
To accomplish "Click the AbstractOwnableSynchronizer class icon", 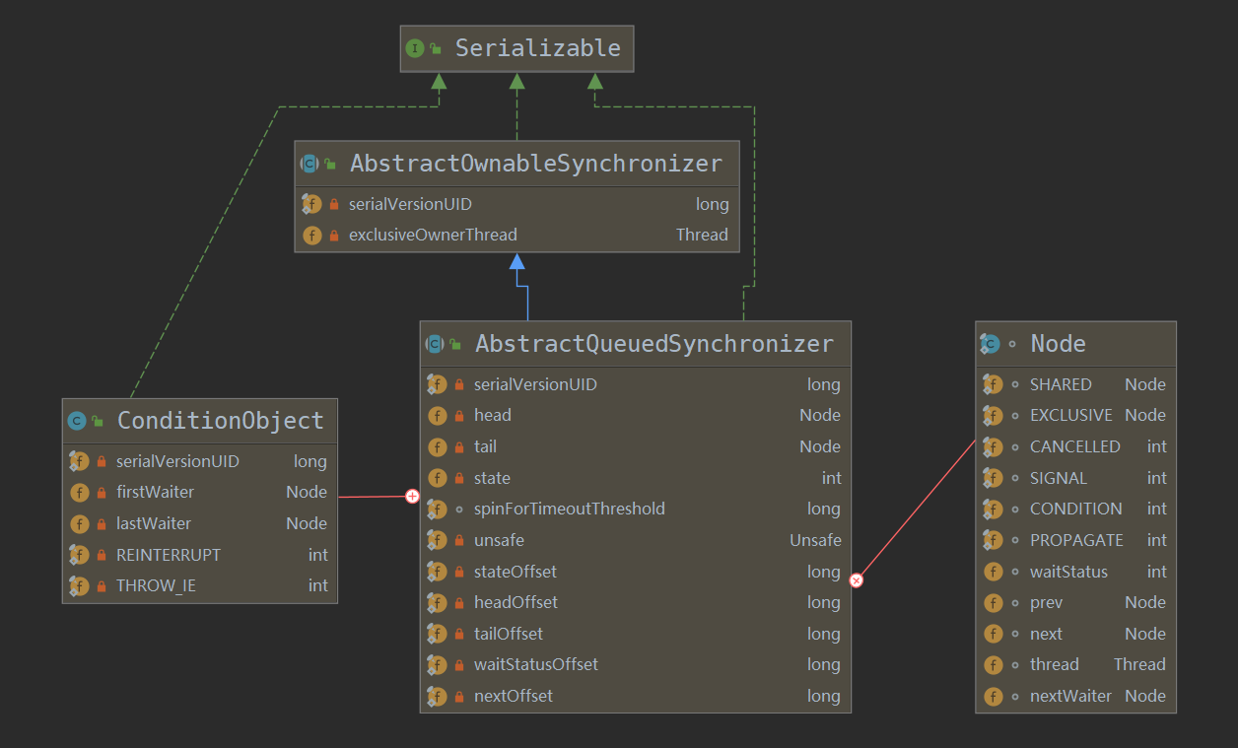I will (310, 164).
